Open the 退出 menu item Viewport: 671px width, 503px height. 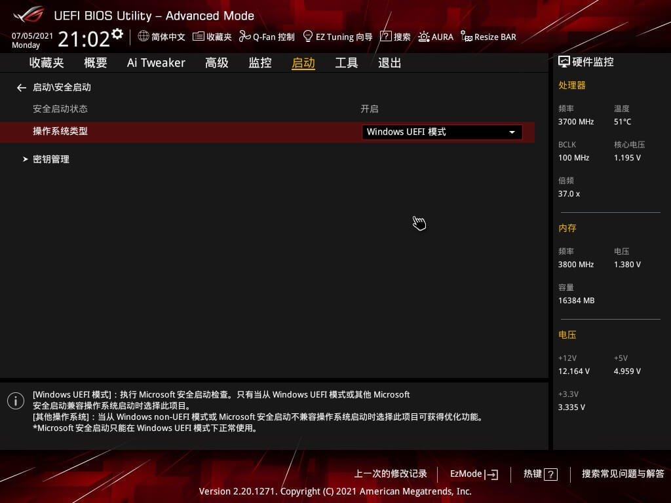tap(389, 62)
